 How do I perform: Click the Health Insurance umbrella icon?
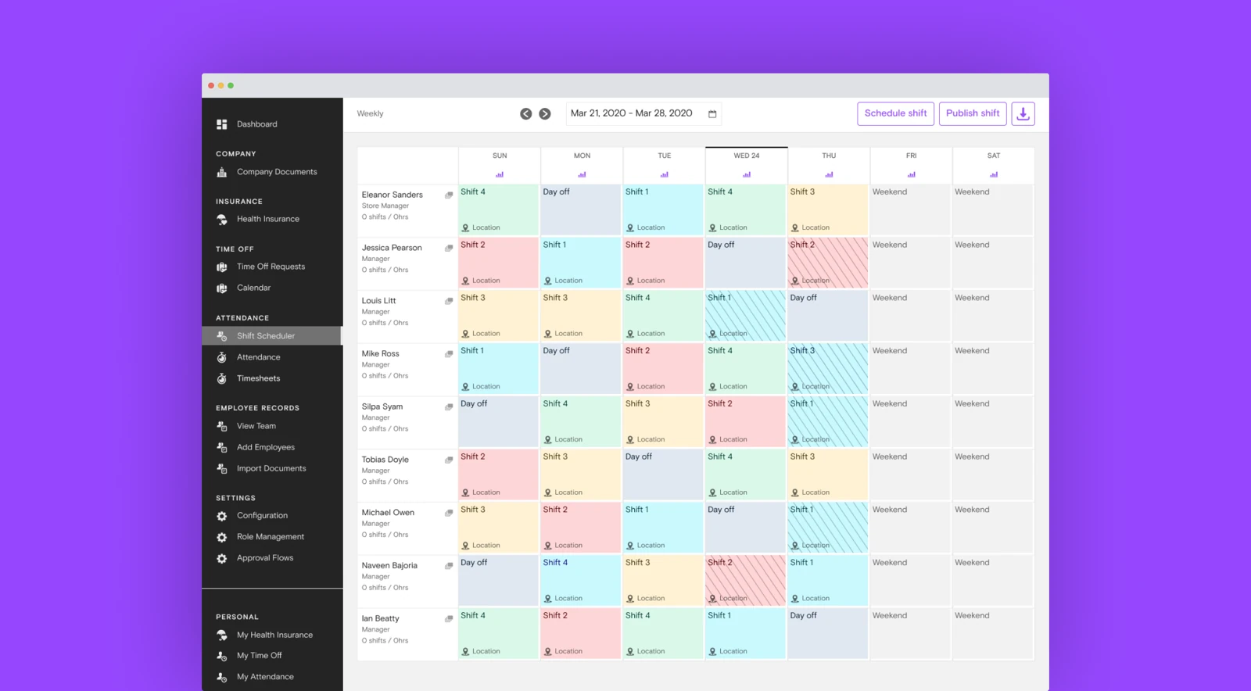pos(222,220)
